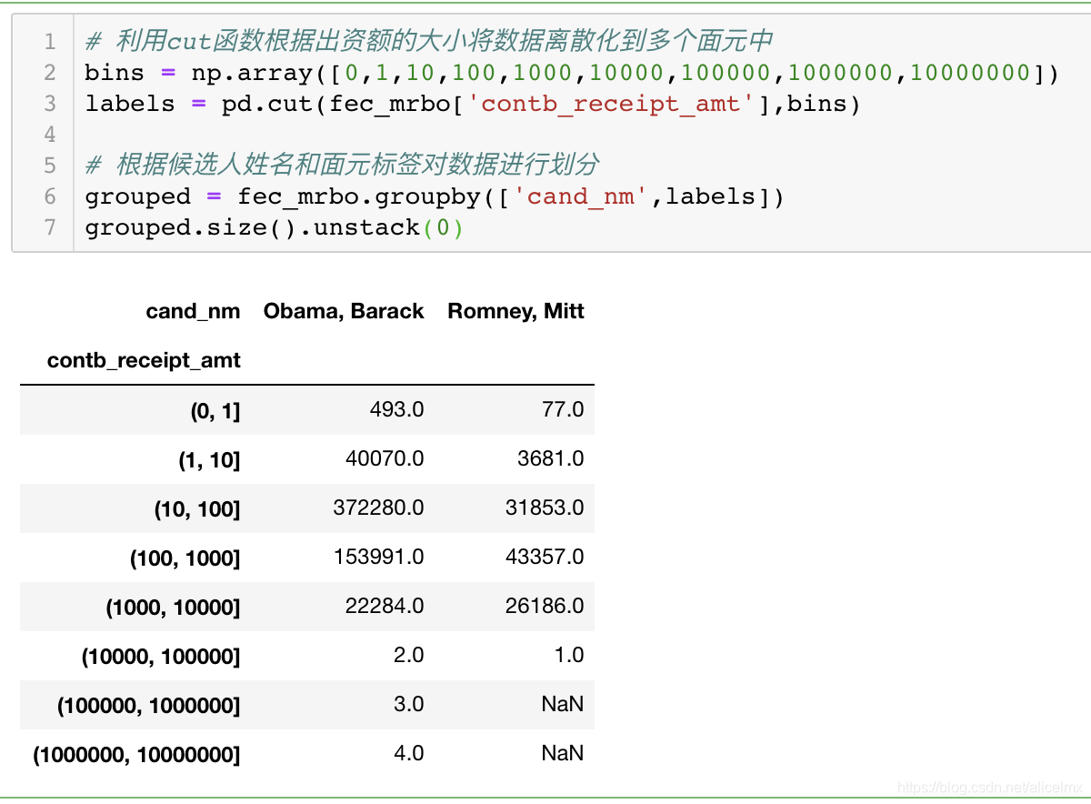
Task: Click the 'cand_nm' string in line 6
Action: coord(581,196)
